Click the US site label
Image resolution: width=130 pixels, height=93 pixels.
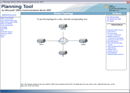click(x=63, y=56)
